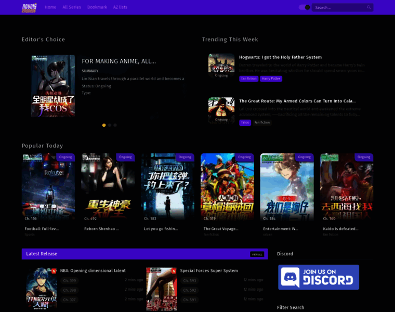Click the Ongoing badge on Kaido cover

click(x=364, y=157)
